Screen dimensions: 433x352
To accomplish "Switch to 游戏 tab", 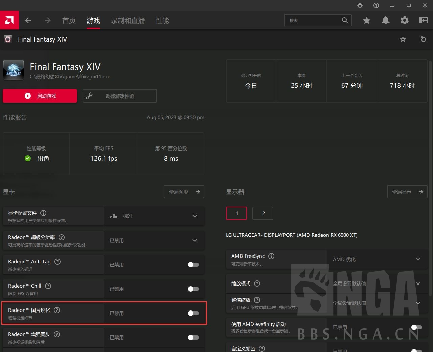I will (93, 21).
